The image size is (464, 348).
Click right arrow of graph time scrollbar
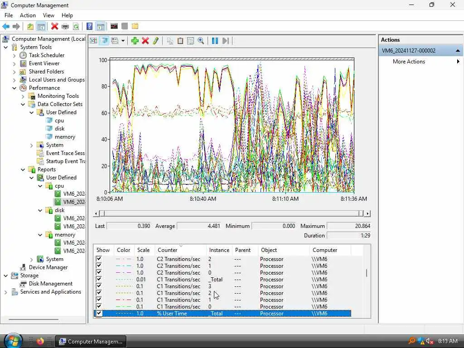[x=367, y=213]
